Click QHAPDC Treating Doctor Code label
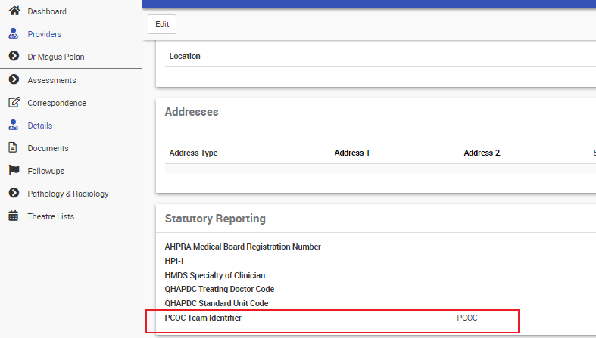The height and width of the screenshot is (338, 596). (x=220, y=289)
